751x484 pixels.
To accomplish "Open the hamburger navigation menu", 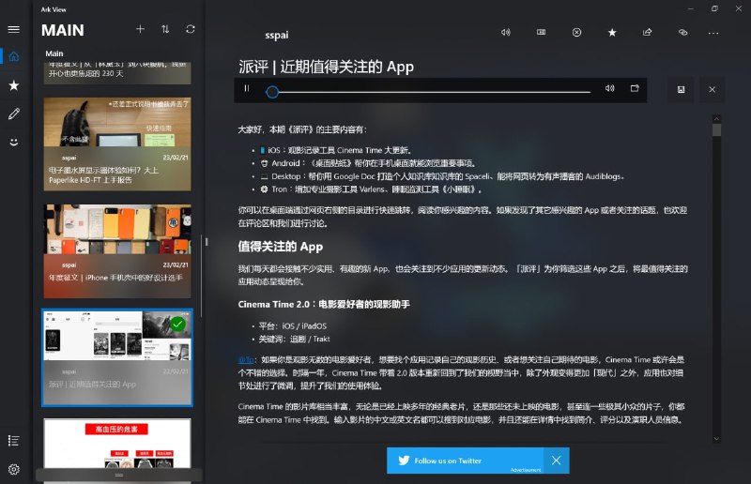I will [13, 29].
